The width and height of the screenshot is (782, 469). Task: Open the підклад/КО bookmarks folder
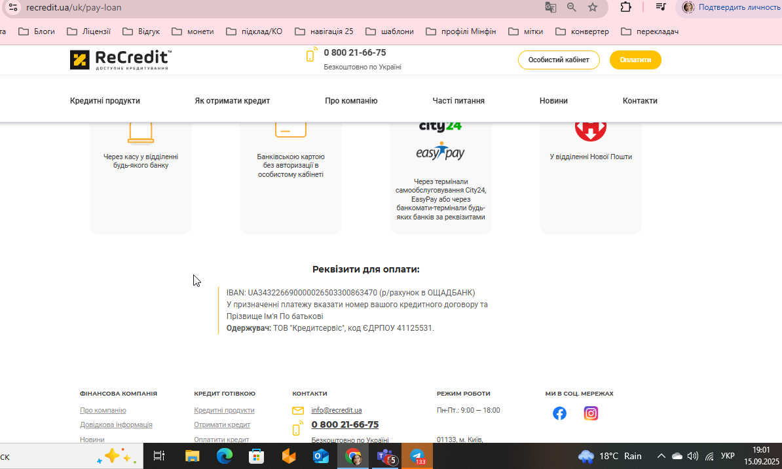click(254, 31)
